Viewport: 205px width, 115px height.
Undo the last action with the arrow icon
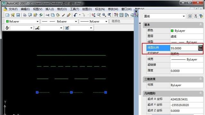pyautogui.click(x=76, y=15)
